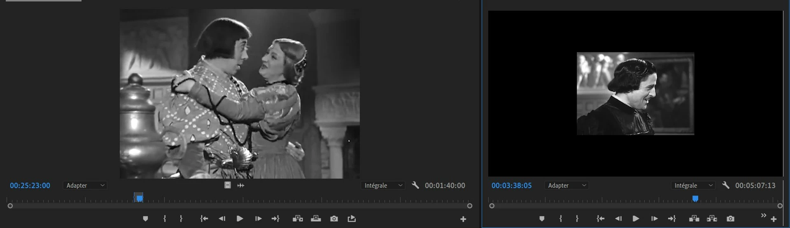Click Source monitor duration 00:01:40:00
Screen dimensions: 790x228
[x=445, y=186]
